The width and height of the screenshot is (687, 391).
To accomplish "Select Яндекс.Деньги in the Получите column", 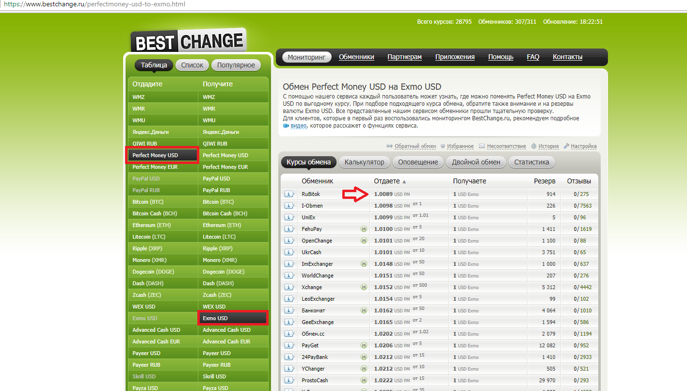I will 233,132.
